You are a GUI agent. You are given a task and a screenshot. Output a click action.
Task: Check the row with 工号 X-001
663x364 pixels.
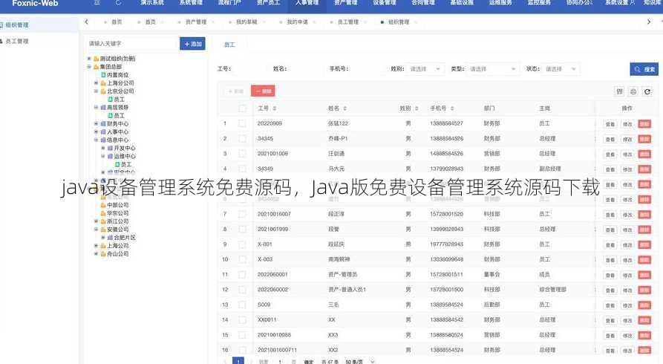click(x=242, y=244)
